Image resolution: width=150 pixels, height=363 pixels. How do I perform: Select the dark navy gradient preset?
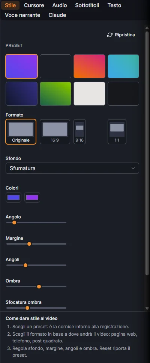(21, 94)
